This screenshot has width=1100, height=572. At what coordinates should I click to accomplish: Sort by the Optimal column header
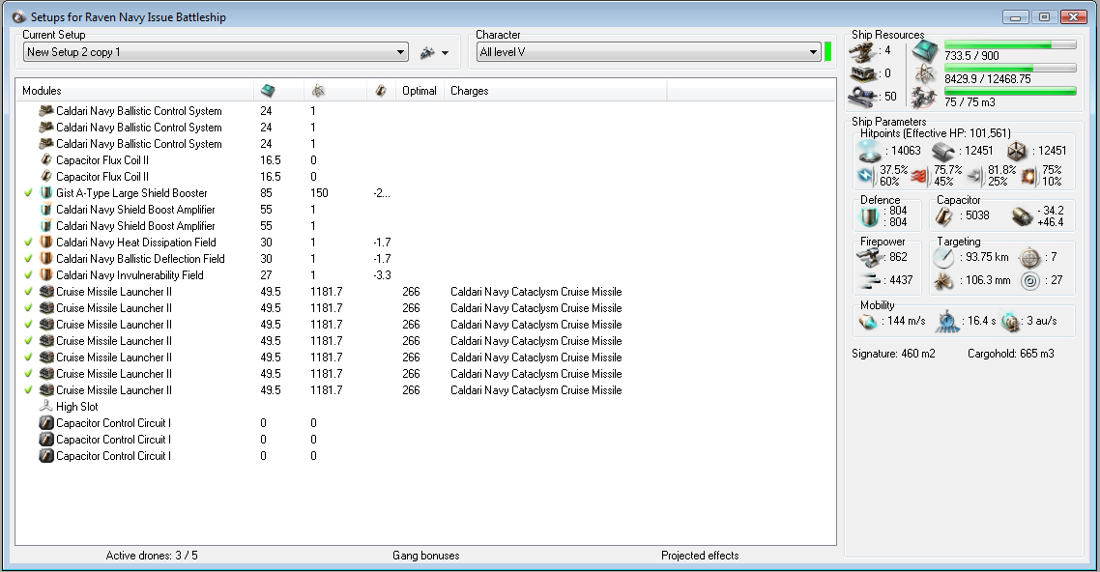point(419,91)
